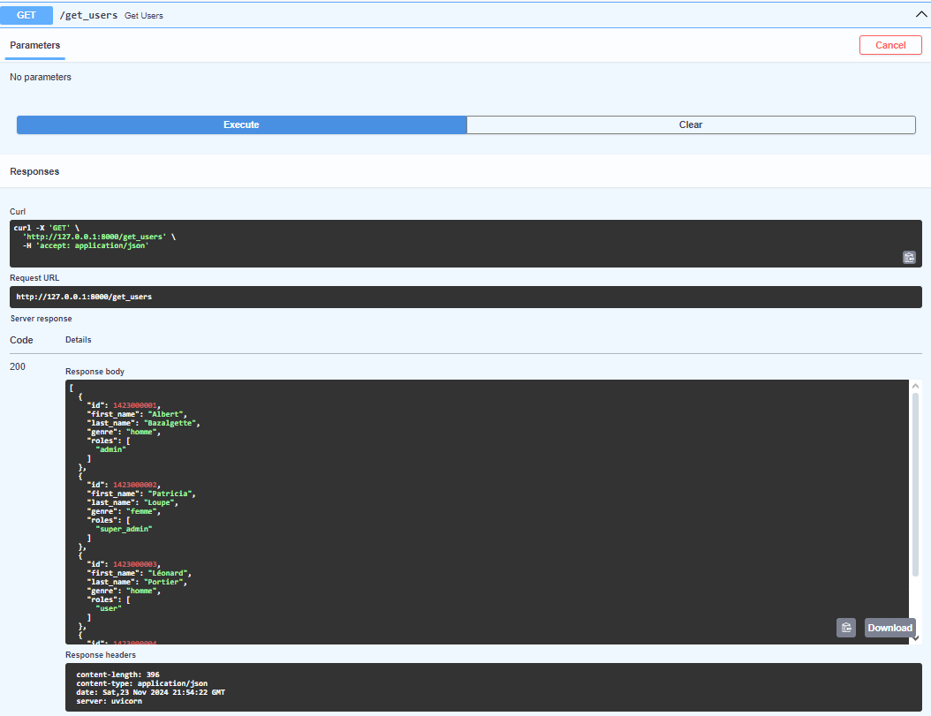
Task: Click the clipboard icon next to Download
Action: coord(846,627)
